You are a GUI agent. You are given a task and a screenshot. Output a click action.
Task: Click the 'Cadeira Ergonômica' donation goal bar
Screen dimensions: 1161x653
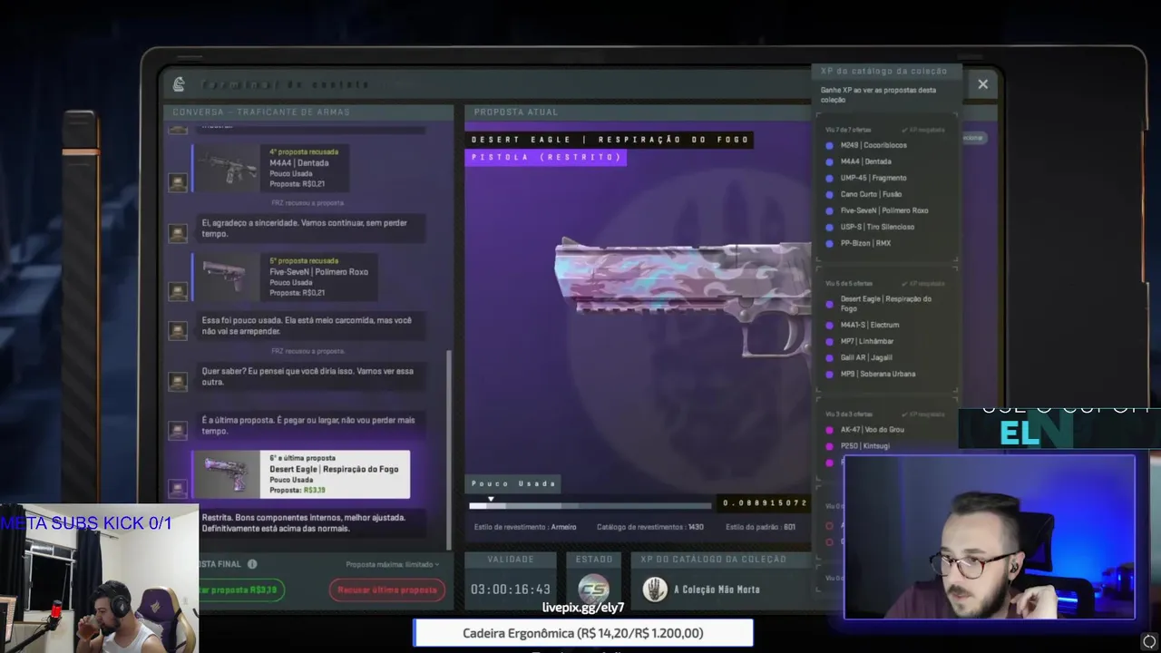(x=583, y=633)
